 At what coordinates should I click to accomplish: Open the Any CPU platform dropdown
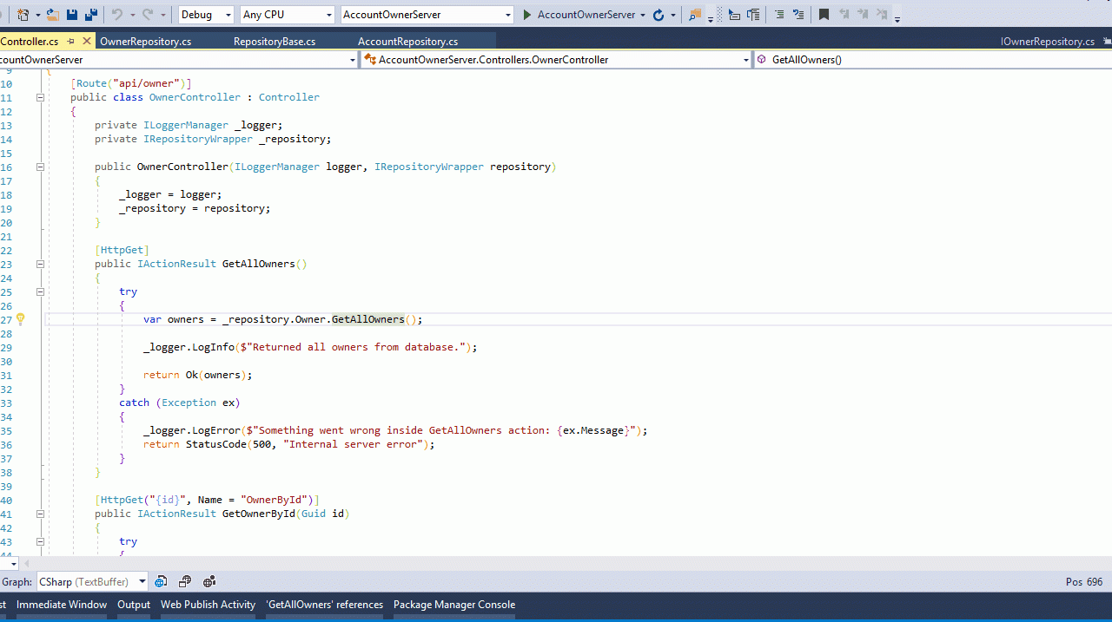pyautogui.click(x=328, y=15)
